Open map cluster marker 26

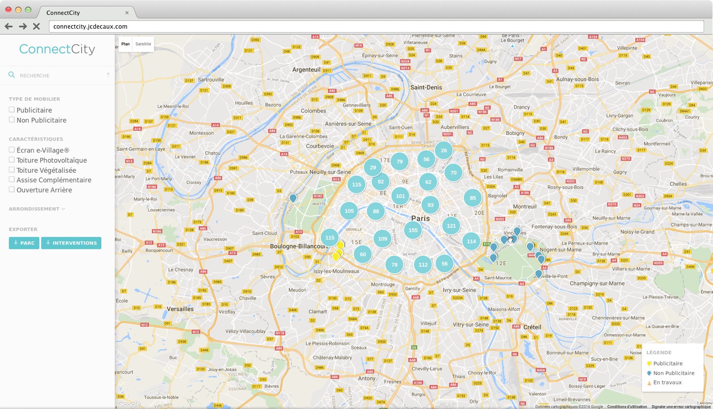(444, 151)
